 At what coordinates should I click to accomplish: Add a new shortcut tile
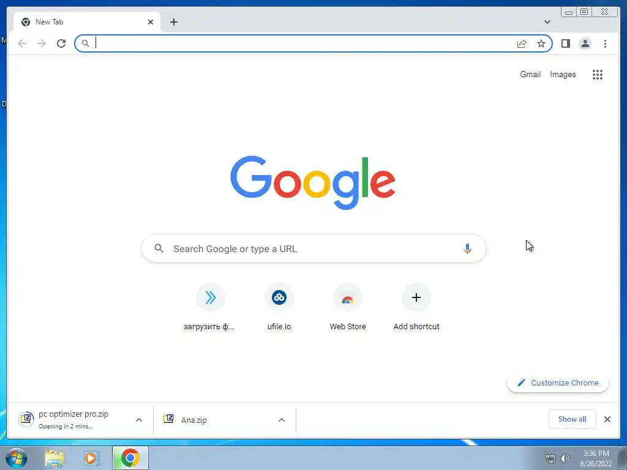pyautogui.click(x=416, y=307)
